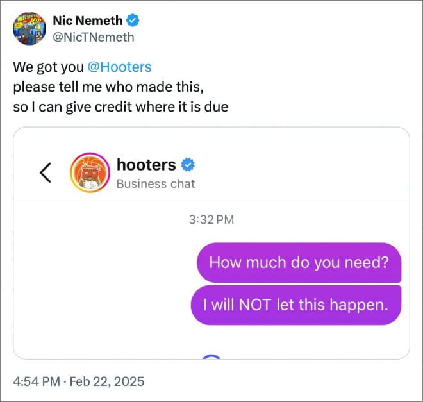Click the Business chat label
Viewport: 423px width, 402px height.
point(156,184)
